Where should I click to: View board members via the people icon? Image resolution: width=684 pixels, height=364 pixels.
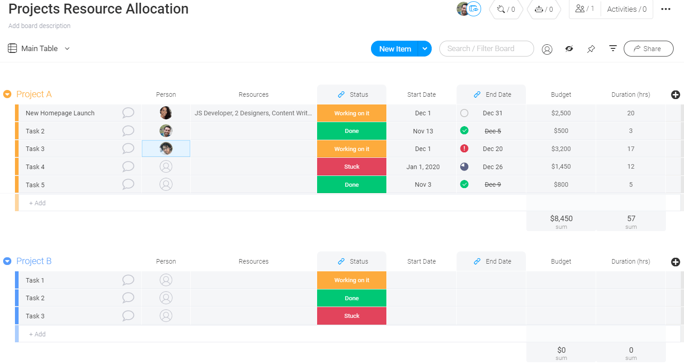(x=580, y=9)
